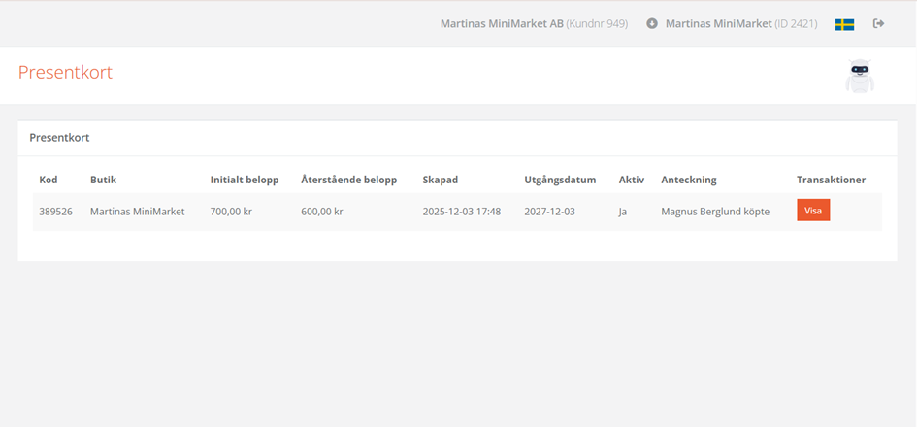Click the remaining amount 600,00 kr
Viewport: 917px width, 427px height.
coord(322,212)
